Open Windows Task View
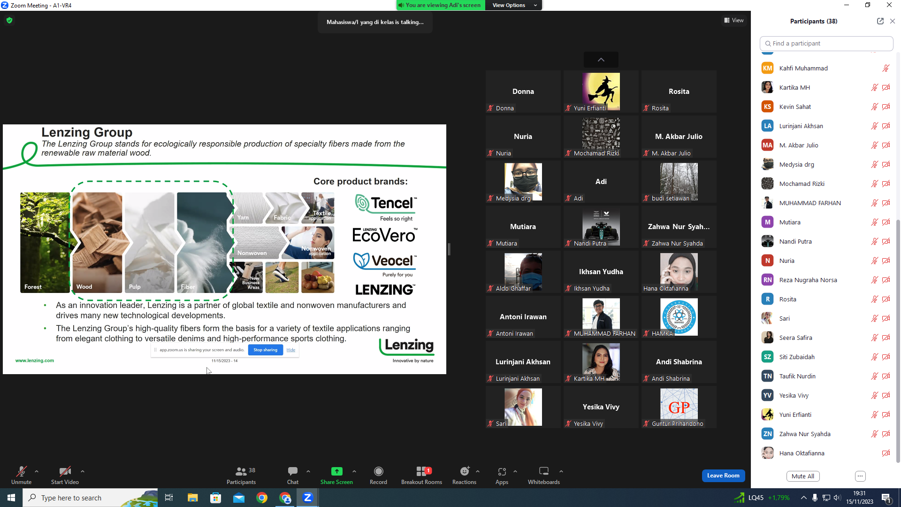This screenshot has width=901, height=507. [169, 498]
